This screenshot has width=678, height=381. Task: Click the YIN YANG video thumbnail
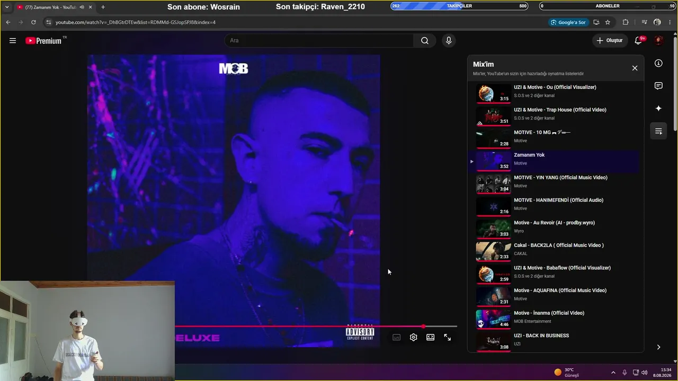click(493, 184)
